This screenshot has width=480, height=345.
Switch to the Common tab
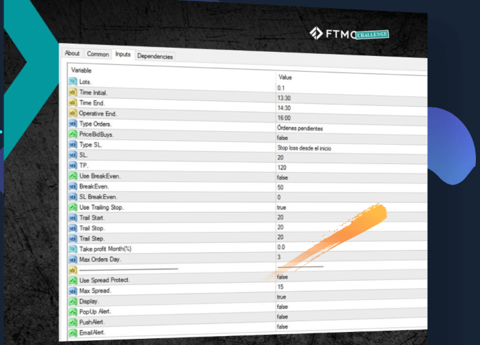98,54
